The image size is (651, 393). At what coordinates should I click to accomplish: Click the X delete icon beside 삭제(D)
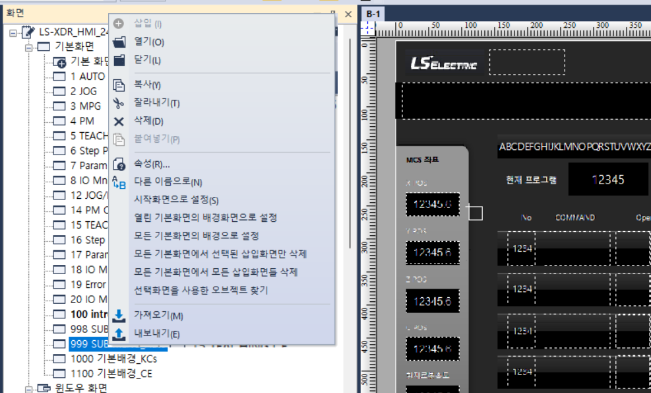tap(119, 122)
